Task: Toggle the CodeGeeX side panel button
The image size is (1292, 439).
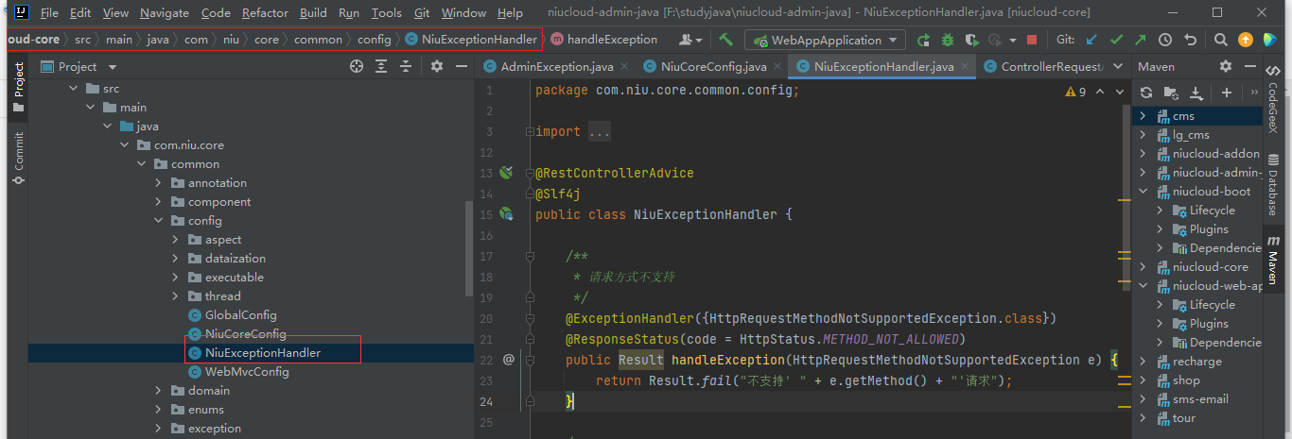Action: 1273,108
